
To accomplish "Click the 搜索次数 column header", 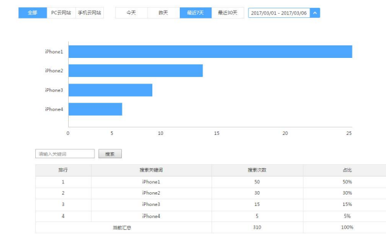I will 257,170.
